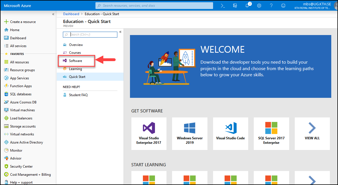The image size is (338, 185).
Task: Open Cloud Shell from the top bar
Action: point(223,6)
